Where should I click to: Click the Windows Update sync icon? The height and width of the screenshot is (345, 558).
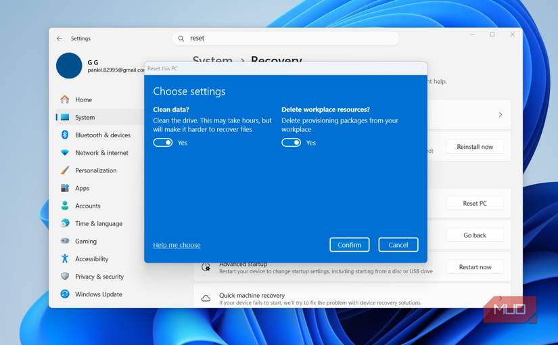point(65,294)
